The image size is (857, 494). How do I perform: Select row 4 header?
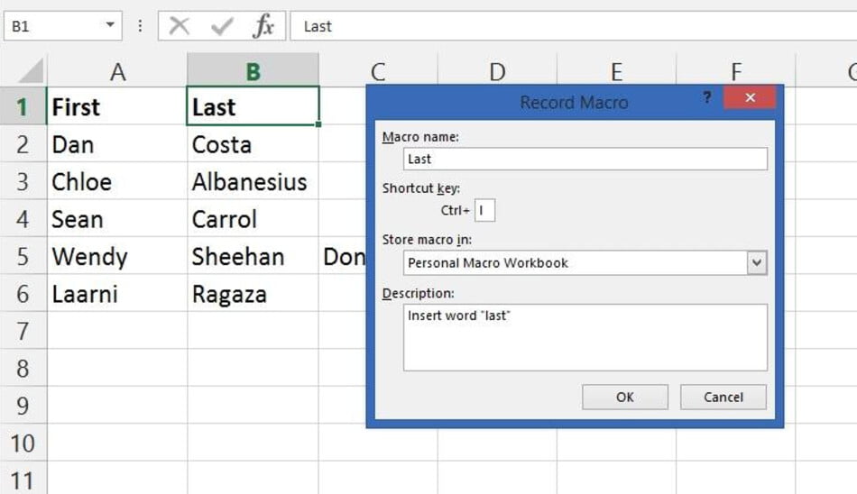(23, 218)
